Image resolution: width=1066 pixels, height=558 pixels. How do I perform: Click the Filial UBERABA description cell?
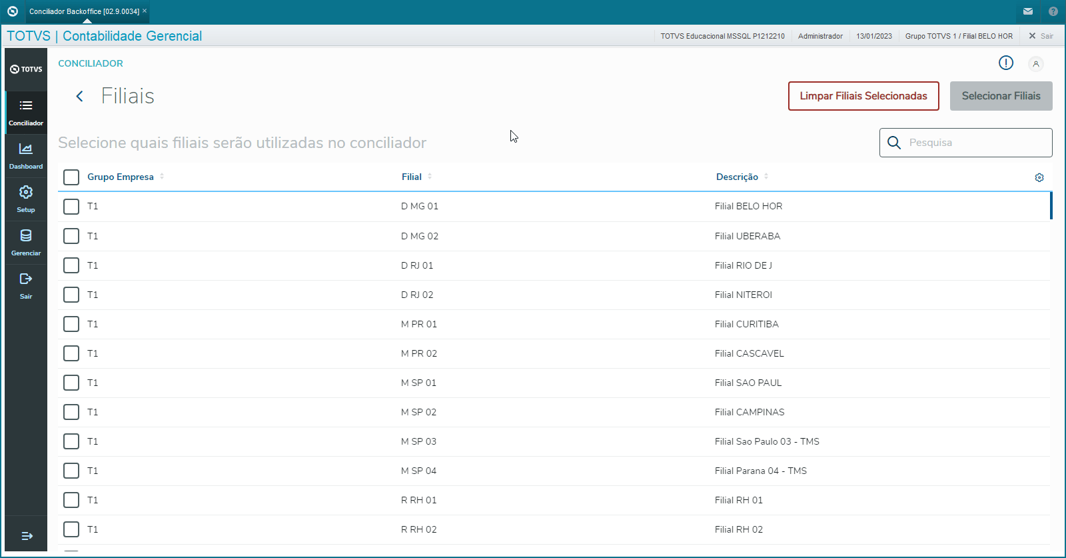click(748, 236)
